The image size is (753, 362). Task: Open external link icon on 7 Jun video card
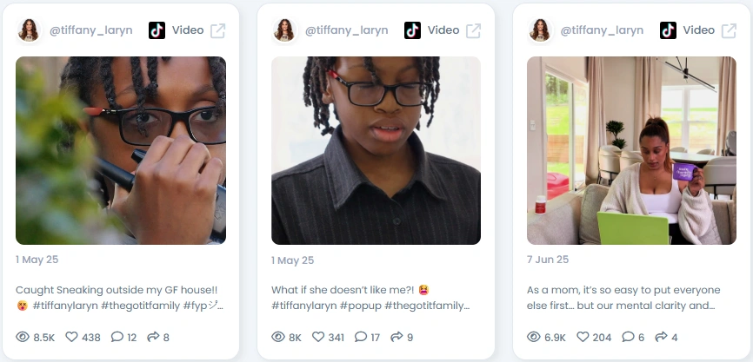click(729, 30)
